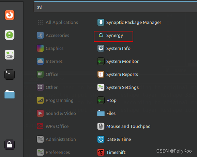Click the Internet cloud icon

(40, 61)
